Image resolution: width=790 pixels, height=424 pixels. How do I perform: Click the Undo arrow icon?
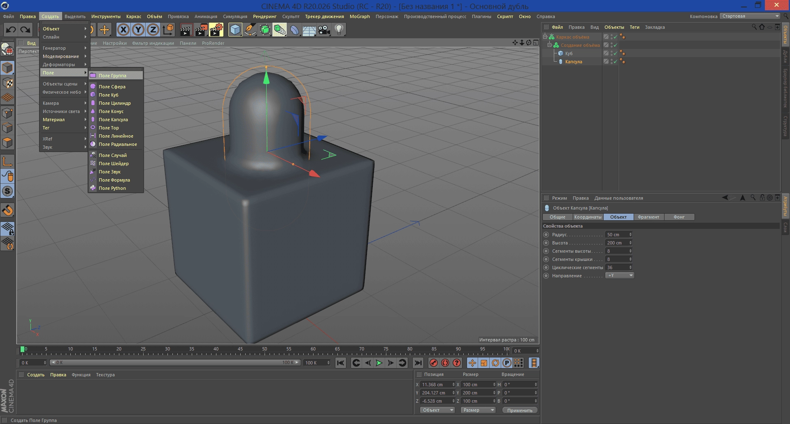click(x=11, y=30)
